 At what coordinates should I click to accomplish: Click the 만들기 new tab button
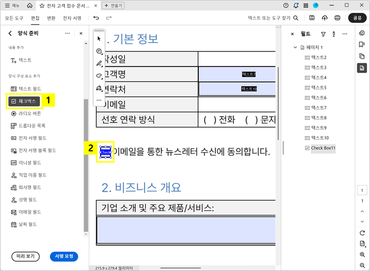[113, 5]
